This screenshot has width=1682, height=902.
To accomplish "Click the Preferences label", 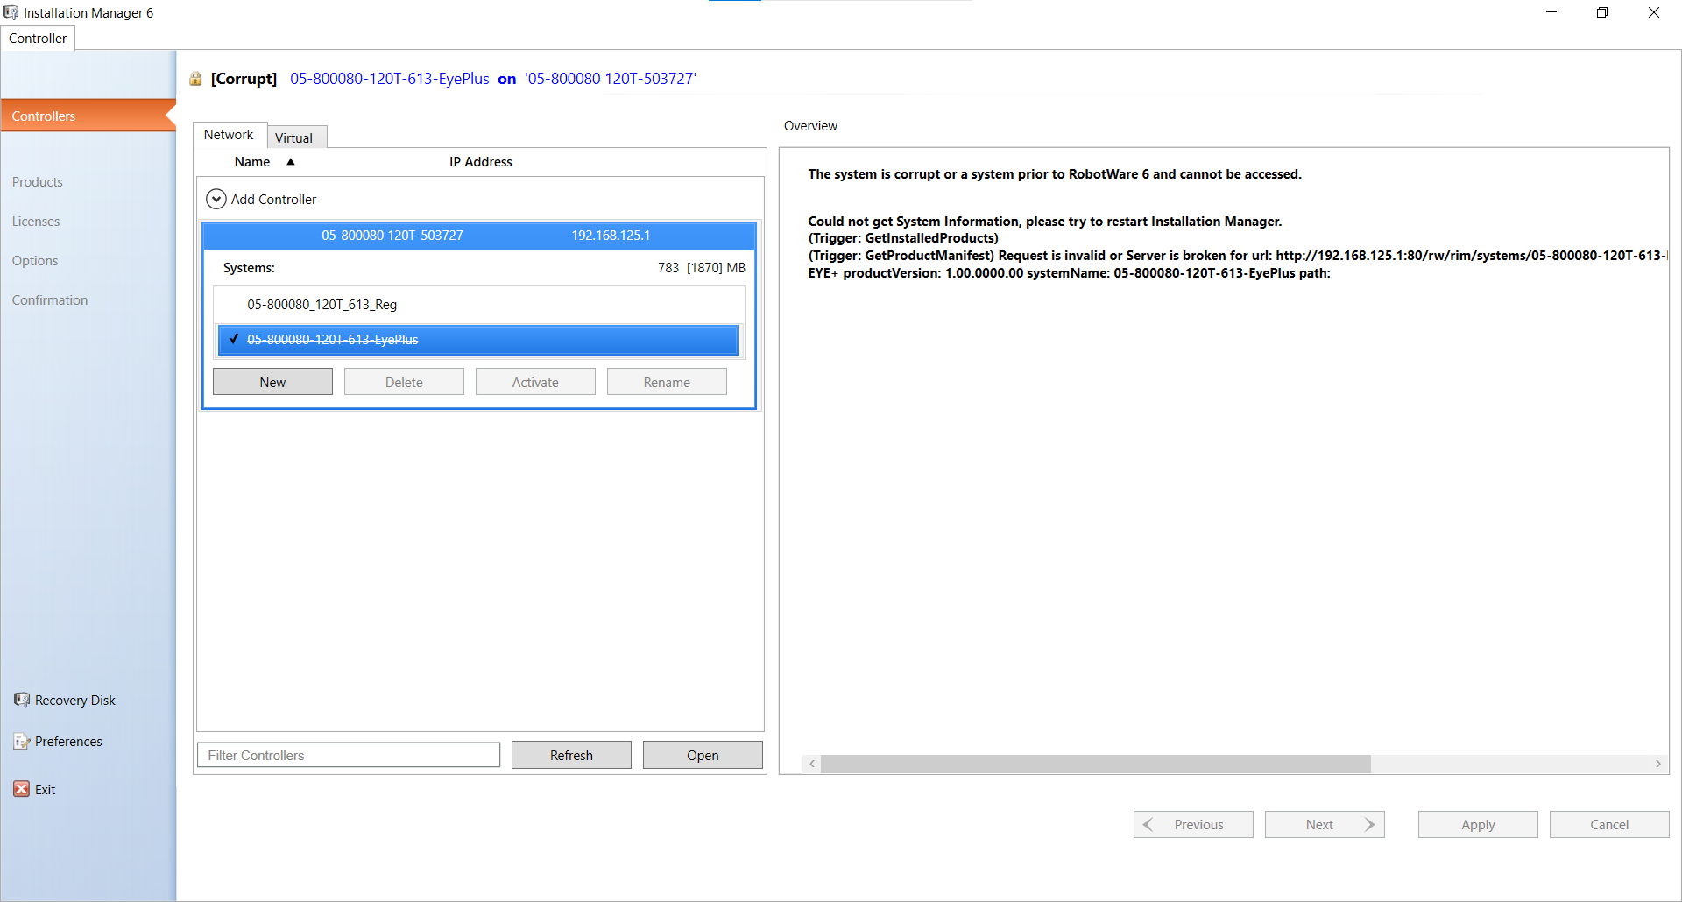I will (x=68, y=742).
